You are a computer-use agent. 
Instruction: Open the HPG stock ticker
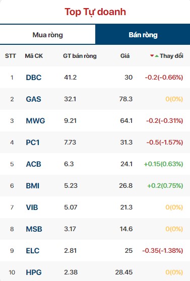point(34,272)
